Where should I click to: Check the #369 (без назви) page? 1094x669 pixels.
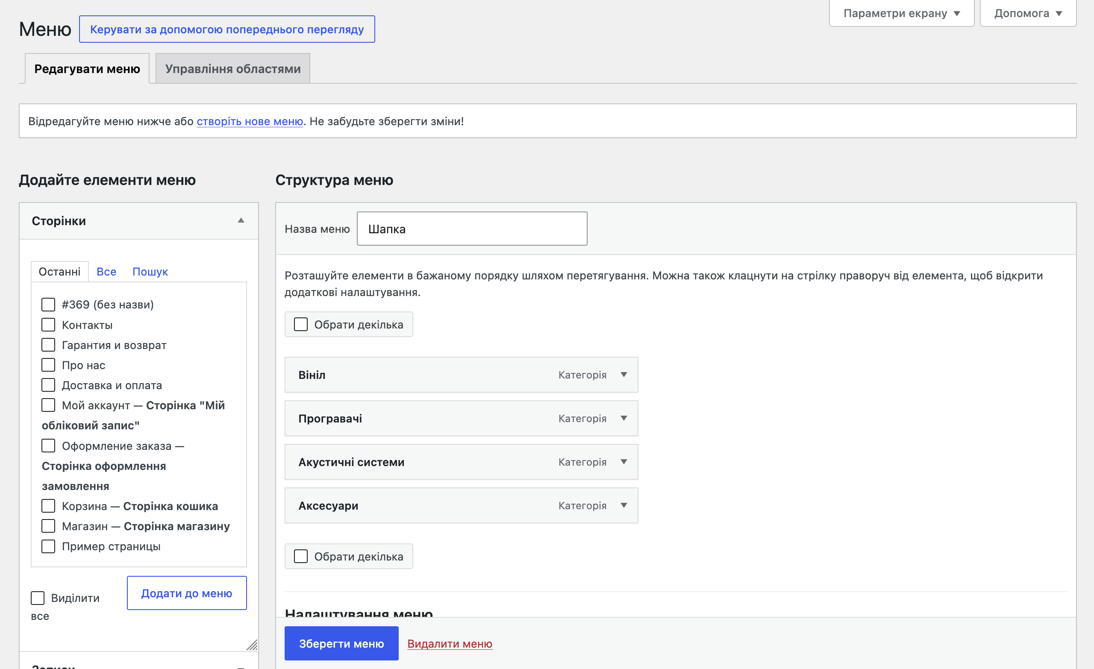pos(48,305)
